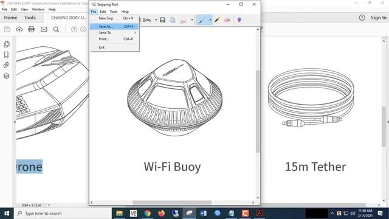Open the Attachments paperclip panel in Acrobat
Viewport: 389px width, 219px height.
[7, 65]
